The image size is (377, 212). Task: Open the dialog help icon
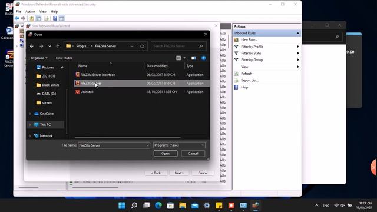(204, 58)
